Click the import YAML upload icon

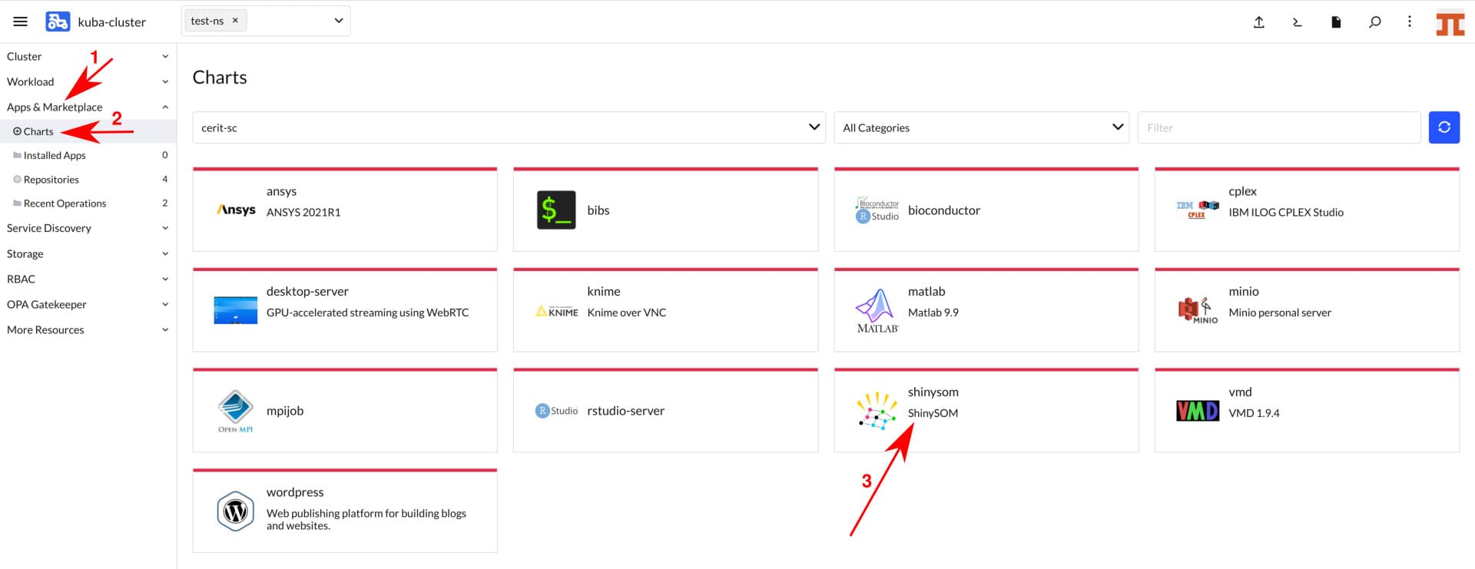(1258, 22)
